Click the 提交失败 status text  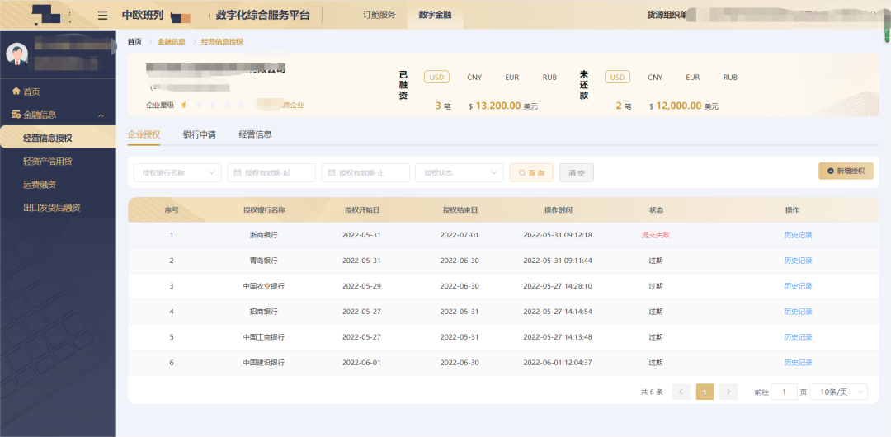coord(656,235)
